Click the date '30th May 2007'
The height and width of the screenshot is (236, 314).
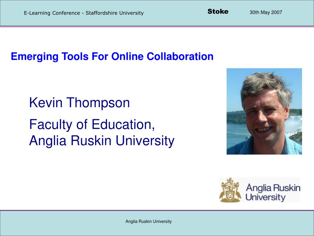[266, 12]
